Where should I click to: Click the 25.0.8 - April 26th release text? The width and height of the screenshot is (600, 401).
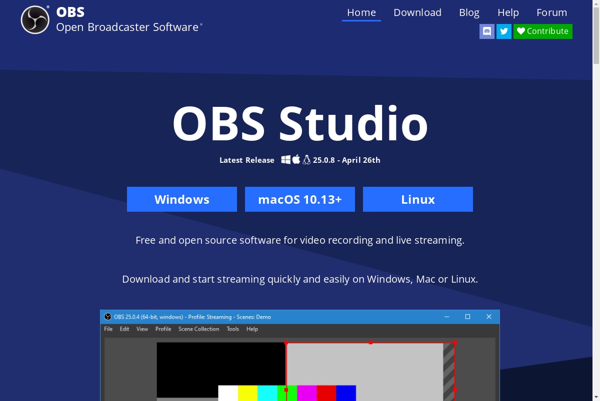346,160
